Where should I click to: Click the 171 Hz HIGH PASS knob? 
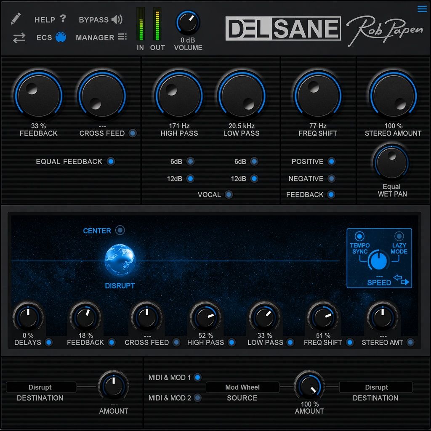(179, 95)
